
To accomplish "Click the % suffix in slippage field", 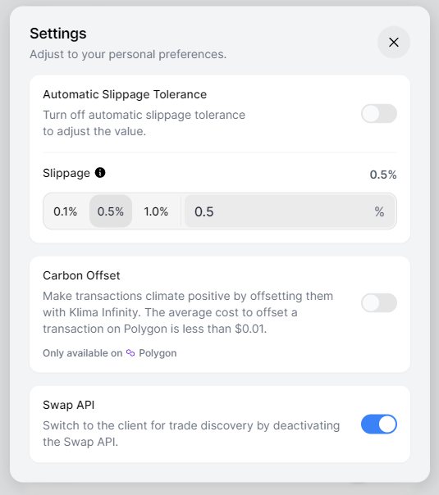I will pyautogui.click(x=379, y=211).
